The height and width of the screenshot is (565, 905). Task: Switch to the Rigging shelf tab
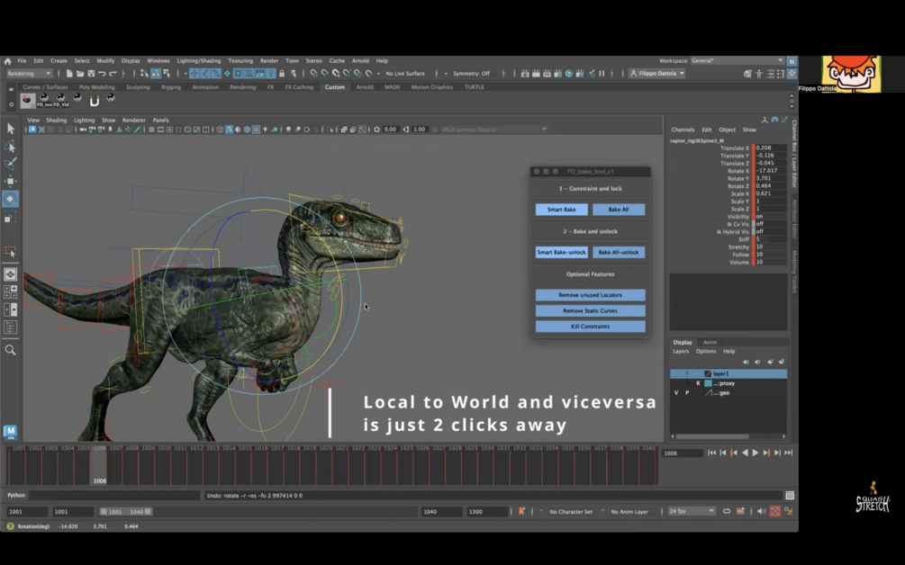point(171,87)
